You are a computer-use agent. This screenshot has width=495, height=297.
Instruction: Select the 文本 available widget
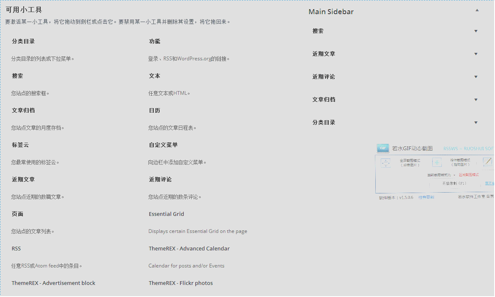[155, 76]
